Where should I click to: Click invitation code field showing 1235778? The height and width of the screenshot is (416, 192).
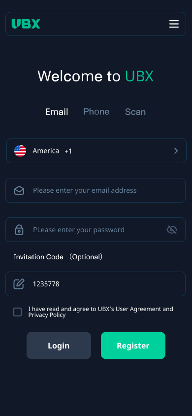pos(96,284)
